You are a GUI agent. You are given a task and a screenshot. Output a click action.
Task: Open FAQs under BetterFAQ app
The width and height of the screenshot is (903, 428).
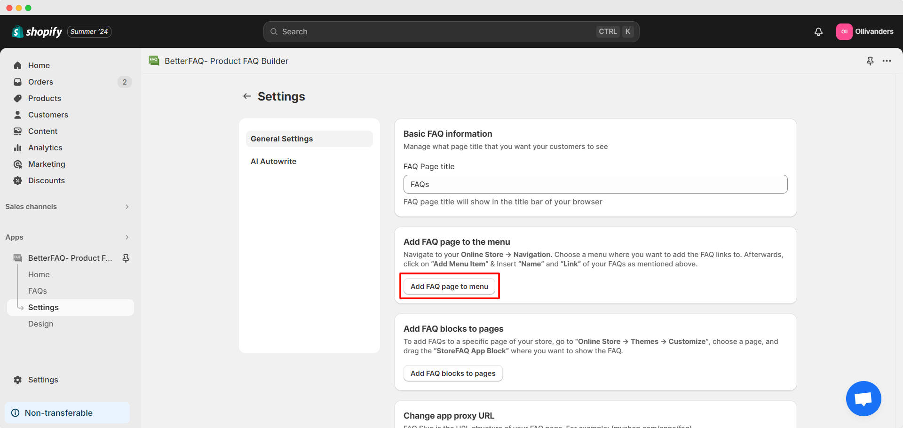pyautogui.click(x=38, y=291)
